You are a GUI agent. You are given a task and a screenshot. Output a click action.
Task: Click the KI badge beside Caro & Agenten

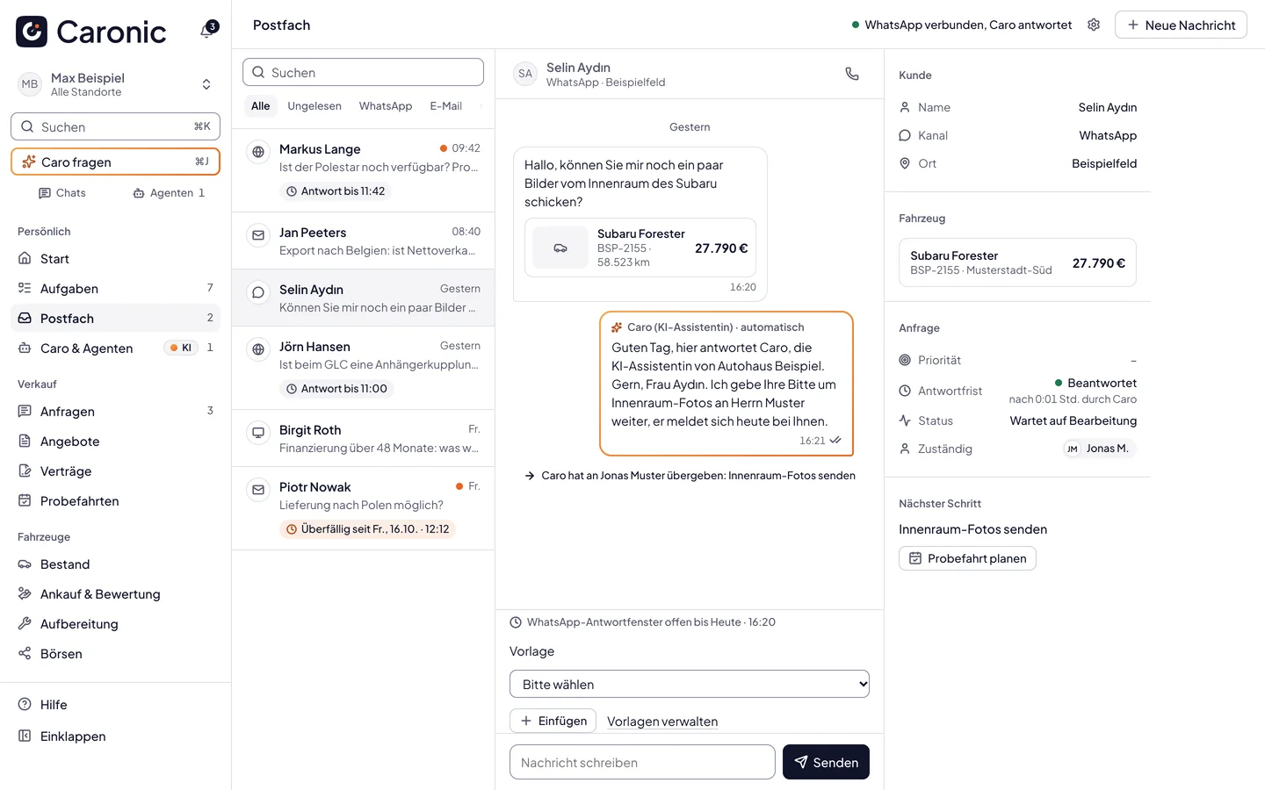pos(182,348)
